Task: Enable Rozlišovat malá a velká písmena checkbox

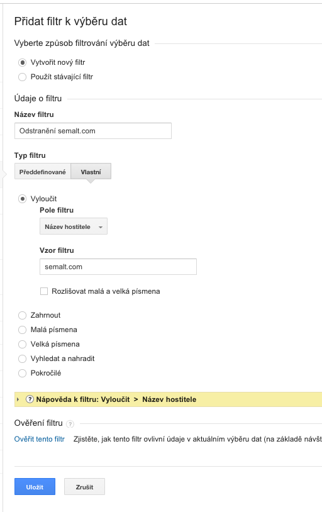Action: point(44,291)
